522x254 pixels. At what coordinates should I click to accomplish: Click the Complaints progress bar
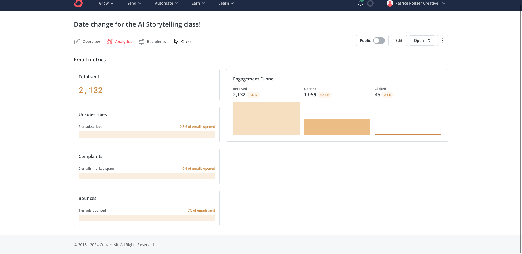(147, 176)
